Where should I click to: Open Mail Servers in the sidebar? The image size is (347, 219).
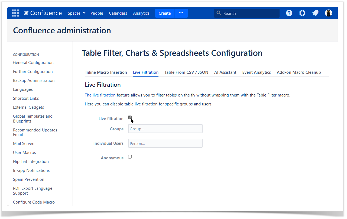[x=24, y=144]
